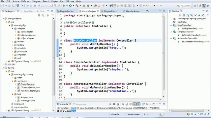Click the Debug perspective gear icon
This screenshot has height=118, width=211.
tap(208, 6)
